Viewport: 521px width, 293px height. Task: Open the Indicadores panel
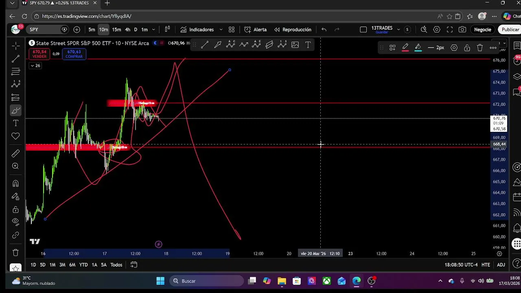click(197, 29)
